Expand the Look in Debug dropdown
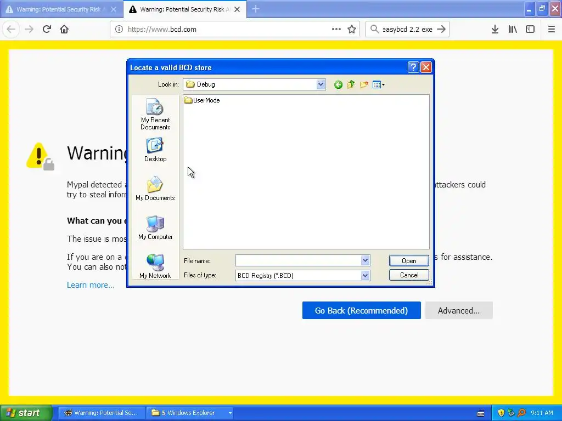The width and height of the screenshot is (562, 421). click(321, 84)
